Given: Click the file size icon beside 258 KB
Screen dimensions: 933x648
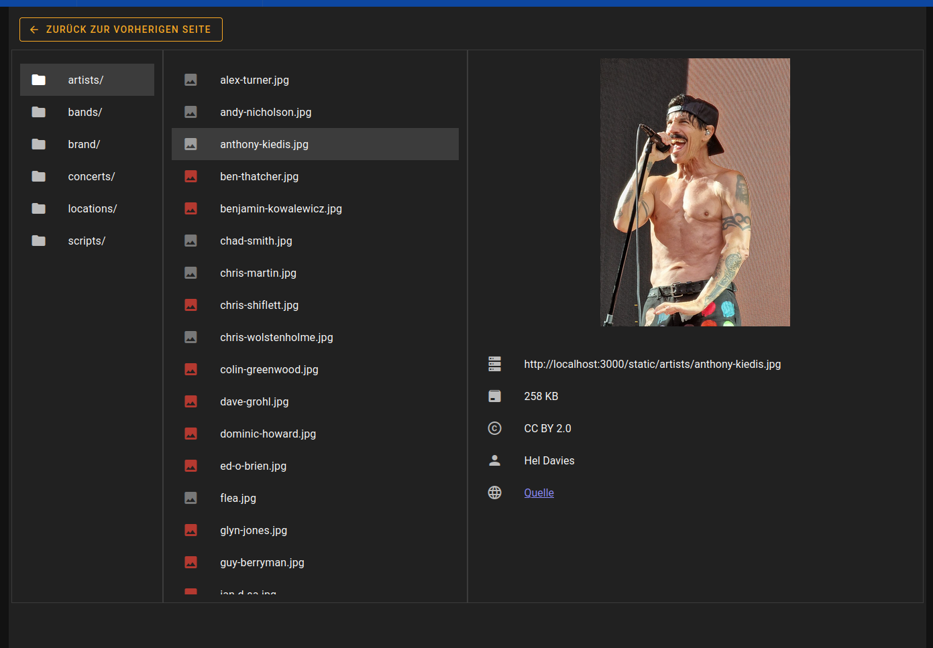Looking at the screenshot, I should [x=494, y=396].
